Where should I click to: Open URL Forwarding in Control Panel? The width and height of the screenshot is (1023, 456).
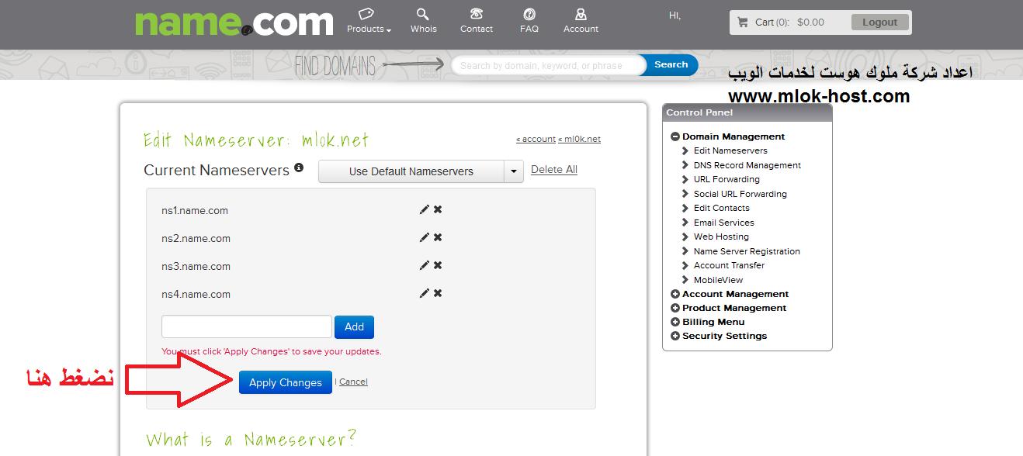[727, 179]
